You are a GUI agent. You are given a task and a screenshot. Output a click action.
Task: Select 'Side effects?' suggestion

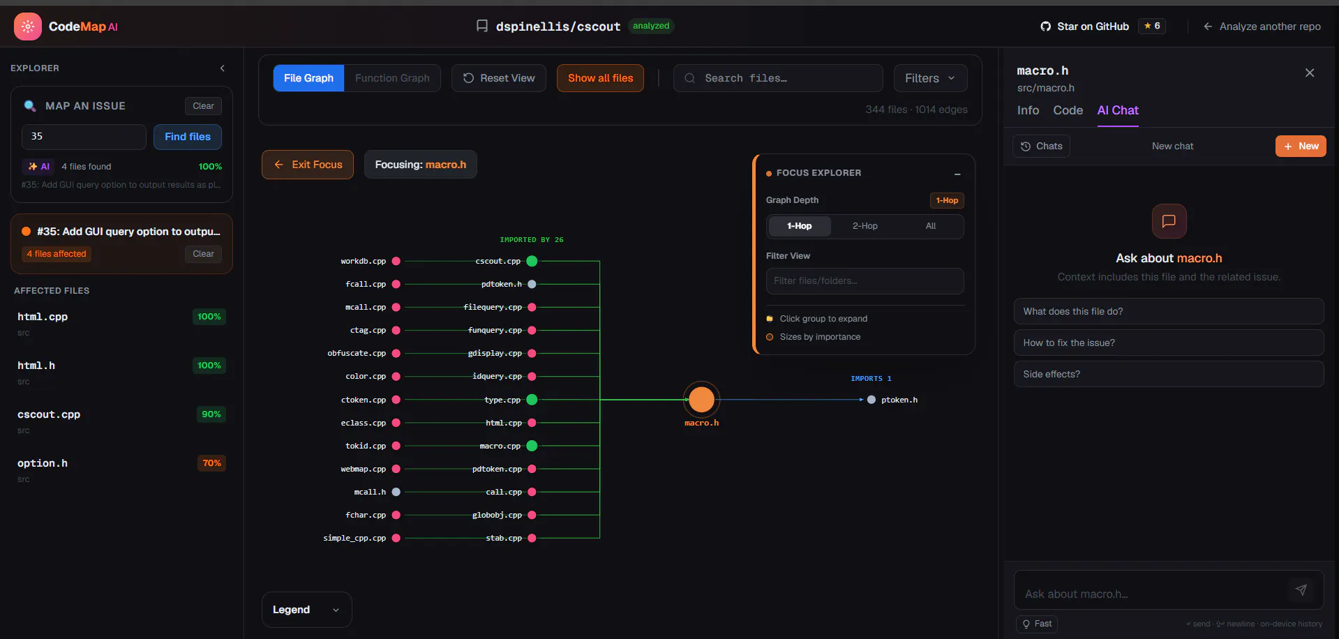point(1169,374)
